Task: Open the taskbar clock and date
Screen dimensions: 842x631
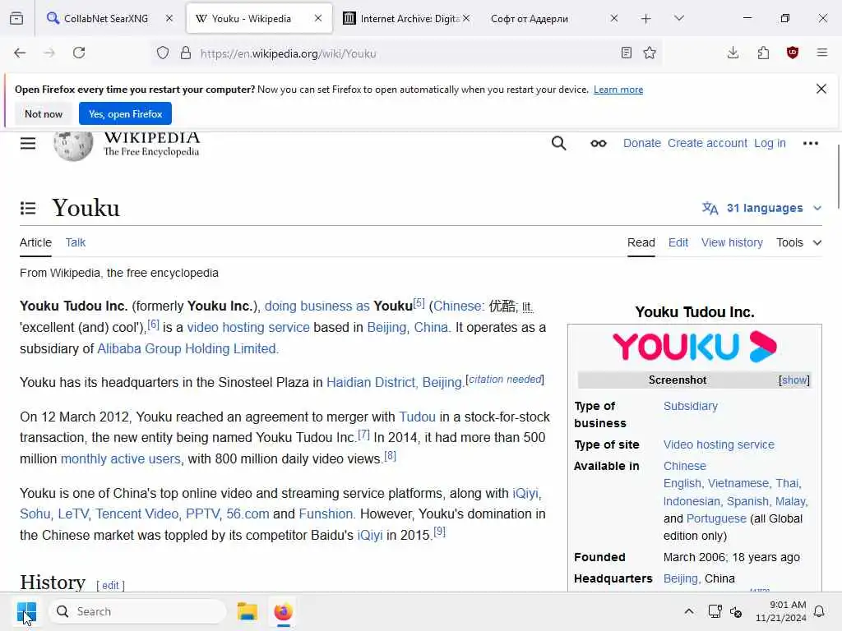Action: (781, 611)
